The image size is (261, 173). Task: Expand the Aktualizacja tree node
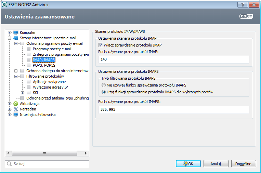tap(9, 104)
